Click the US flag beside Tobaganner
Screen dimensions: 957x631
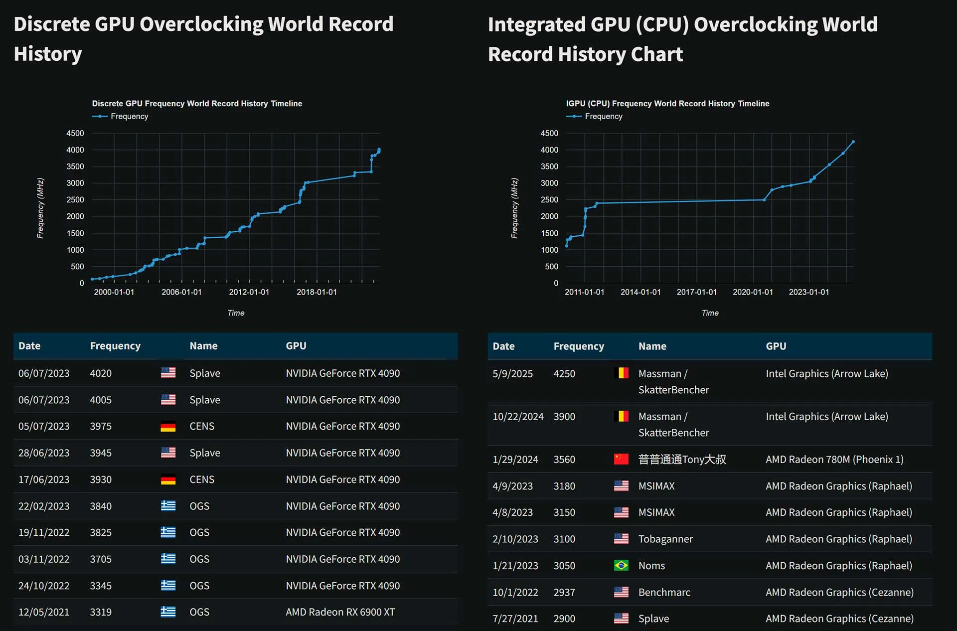(621, 539)
